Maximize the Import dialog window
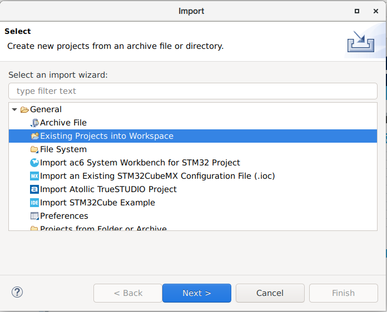 [x=357, y=11]
